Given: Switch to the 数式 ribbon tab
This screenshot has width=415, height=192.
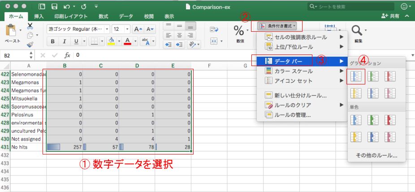Looking at the screenshot, I should tap(103, 16).
